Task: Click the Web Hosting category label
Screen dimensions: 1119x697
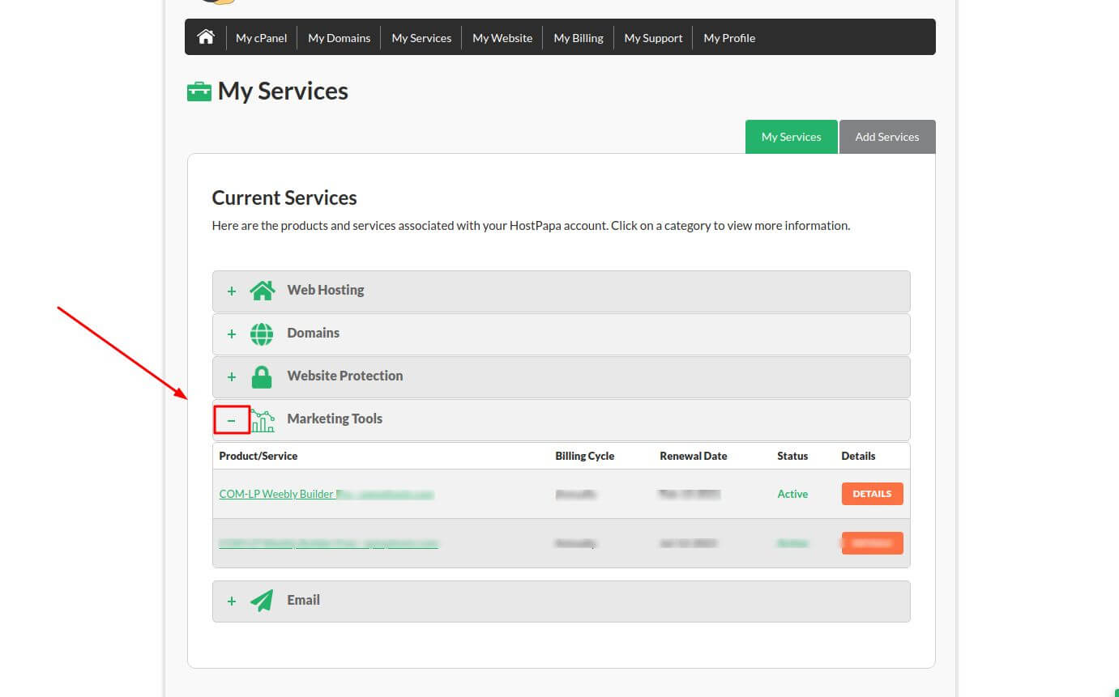Action: [326, 290]
